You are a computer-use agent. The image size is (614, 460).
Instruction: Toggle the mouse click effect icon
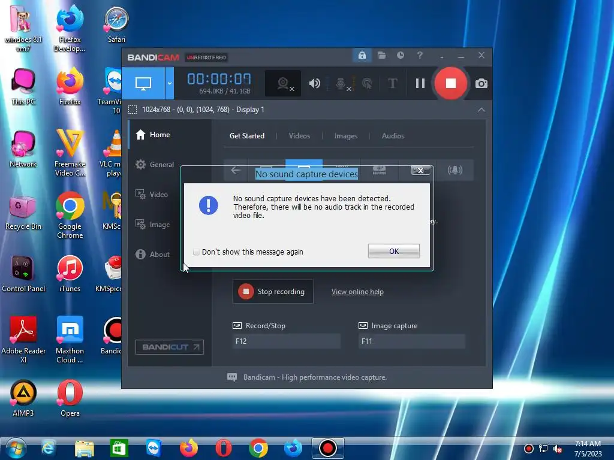tap(367, 83)
